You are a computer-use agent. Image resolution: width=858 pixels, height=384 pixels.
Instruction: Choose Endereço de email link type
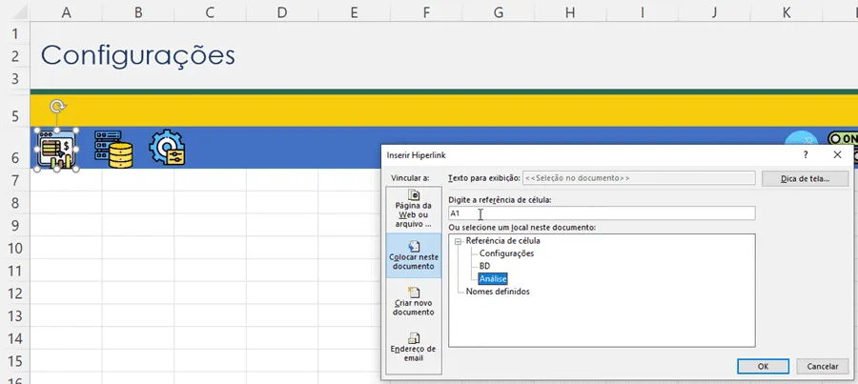pos(413,348)
